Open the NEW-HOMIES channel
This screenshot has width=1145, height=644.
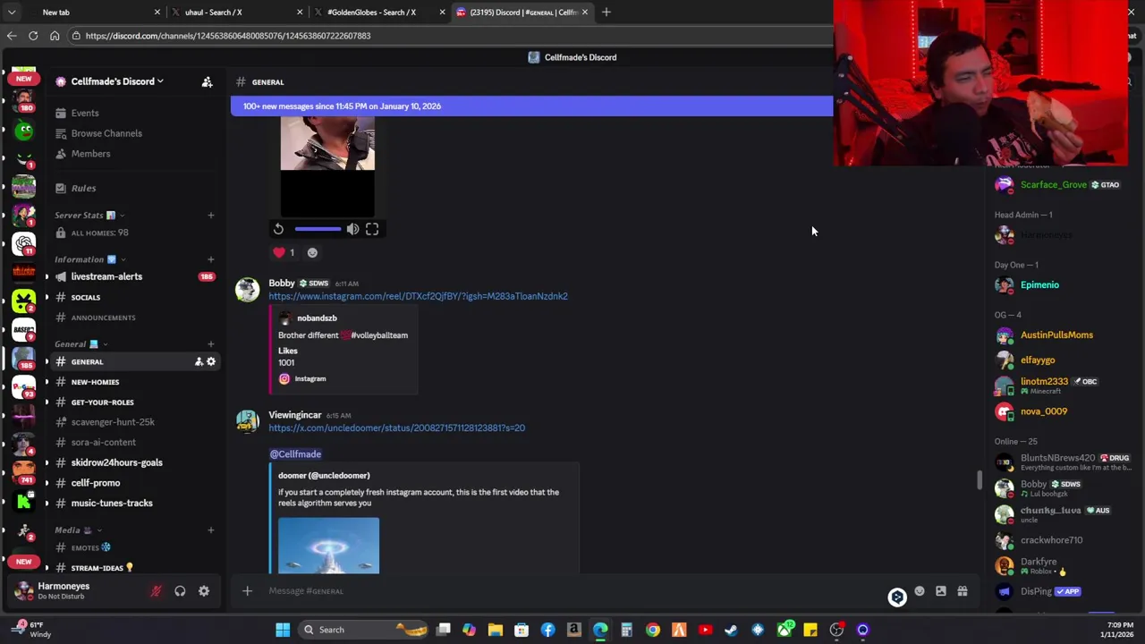tap(95, 382)
